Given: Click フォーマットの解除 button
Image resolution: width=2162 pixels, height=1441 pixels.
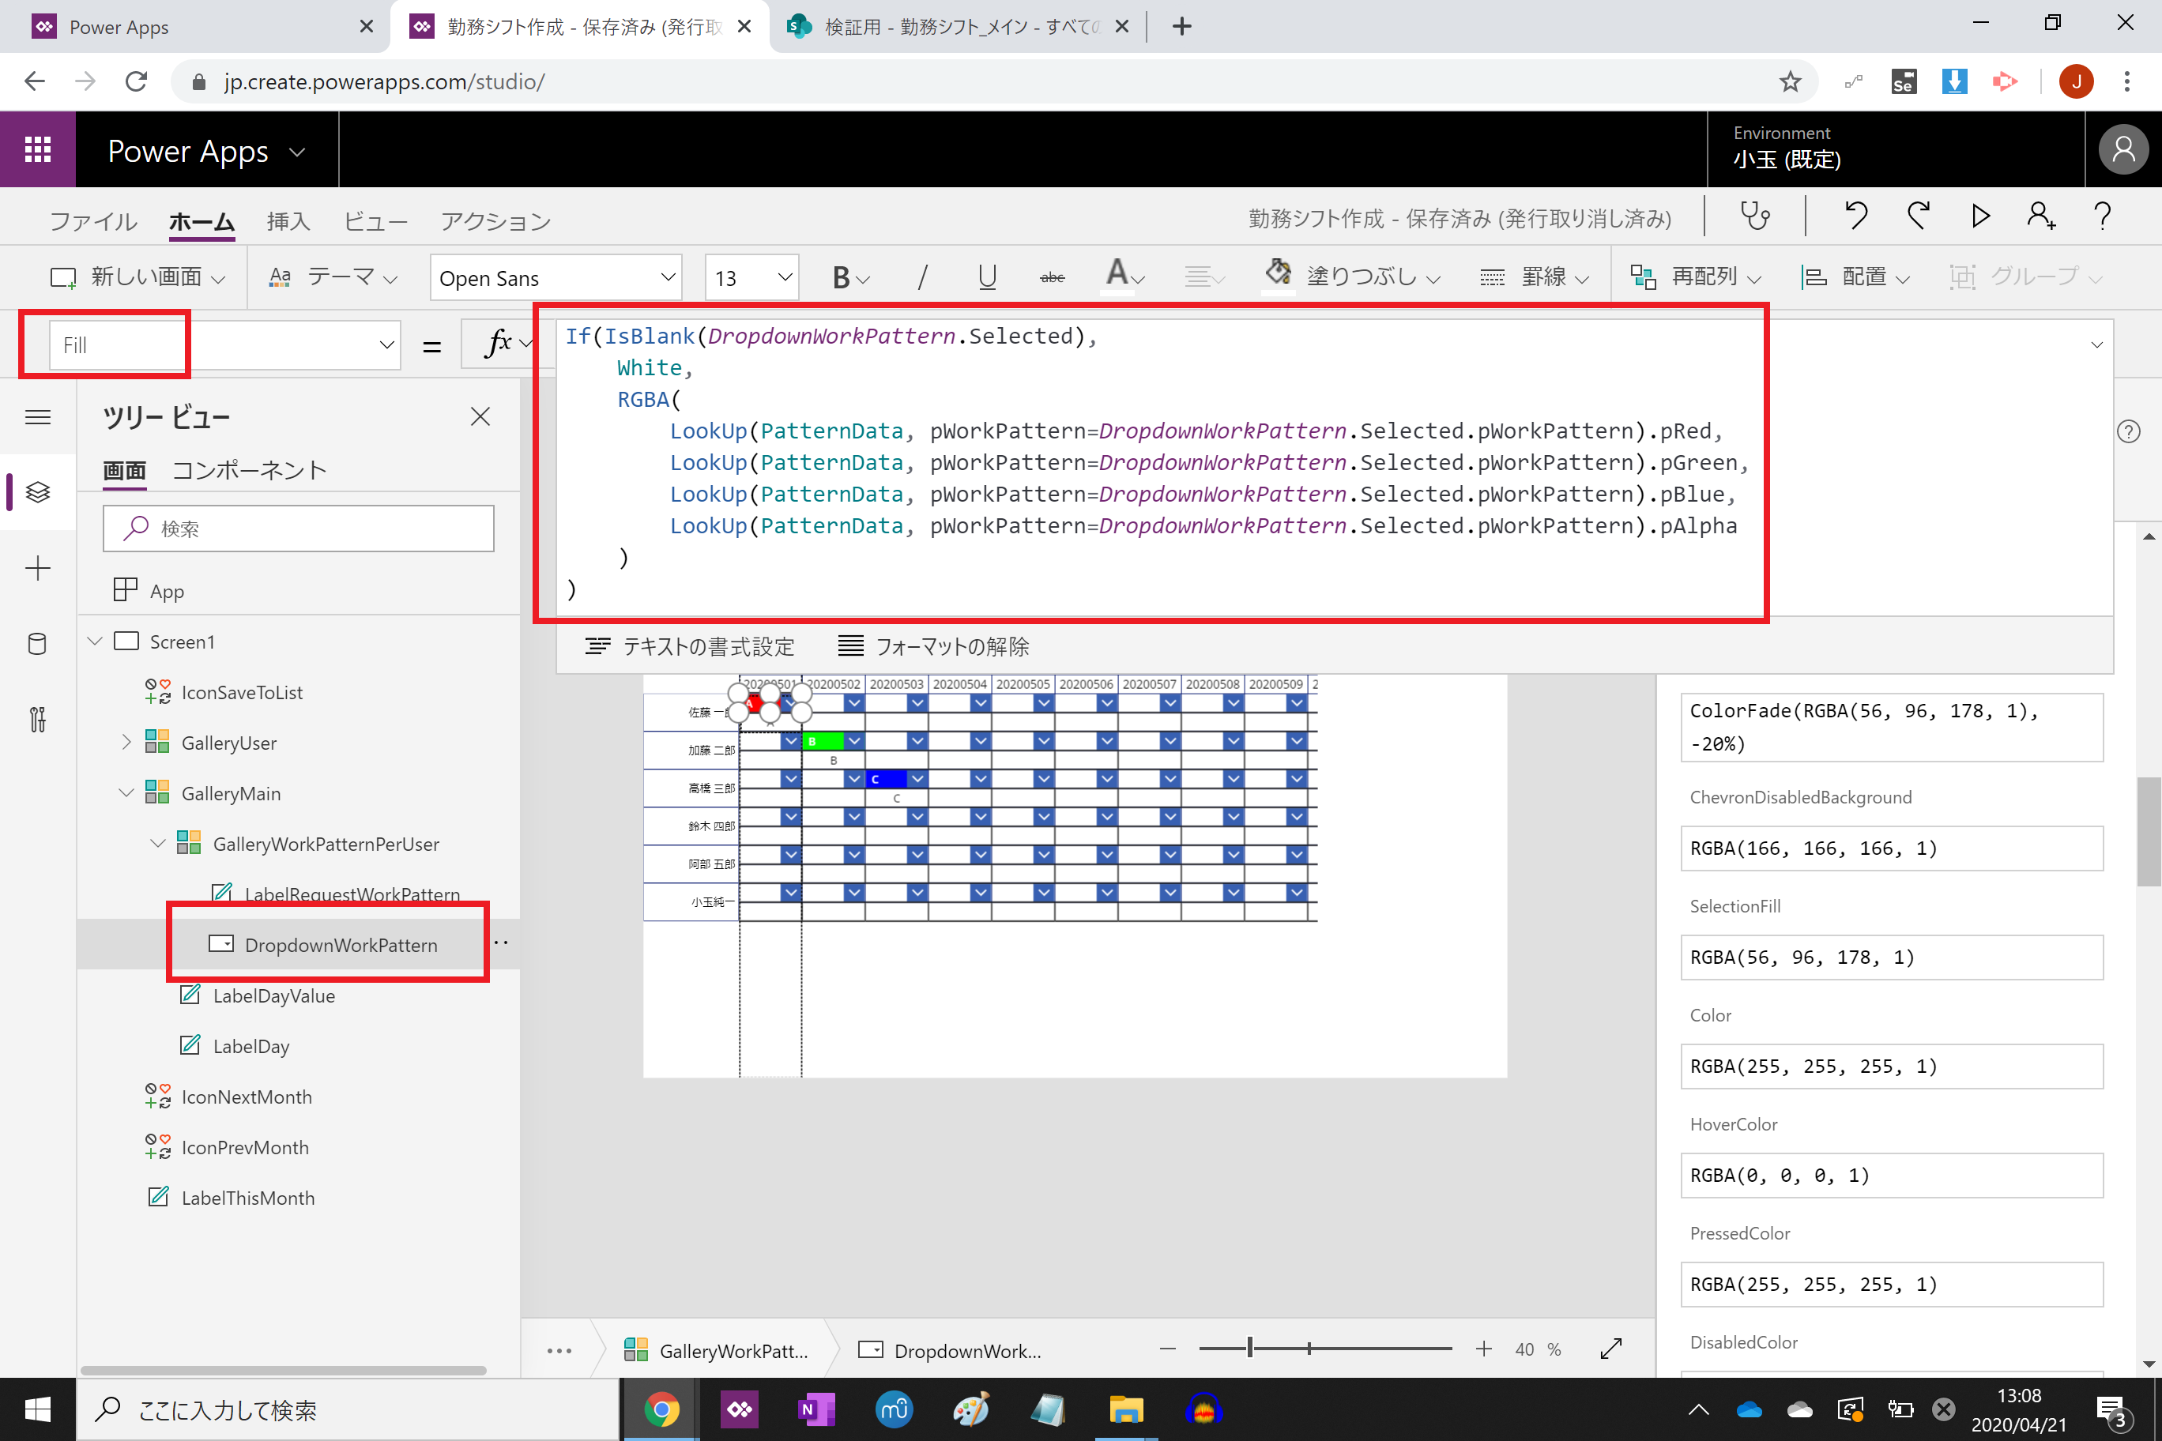Looking at the screenshot, I should 934,646.
